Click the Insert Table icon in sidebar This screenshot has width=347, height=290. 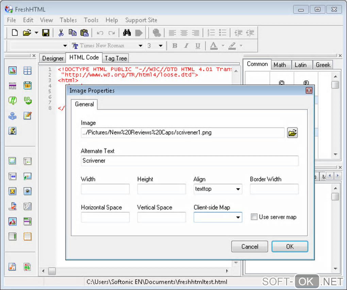click(x=28, y=71)
